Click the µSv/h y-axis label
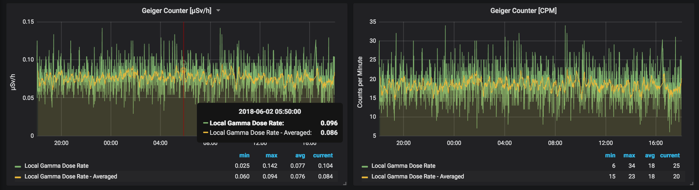Viewport: 699px width, 190px height. 12,82
